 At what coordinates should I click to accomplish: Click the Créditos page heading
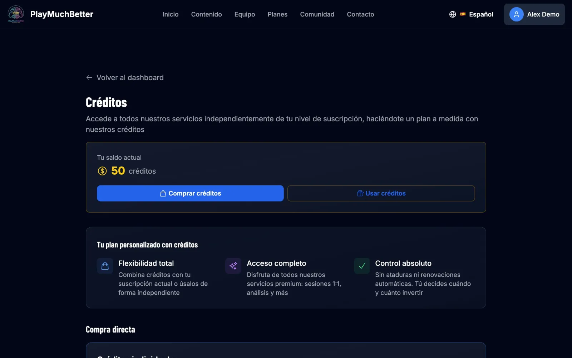[106, 102]
